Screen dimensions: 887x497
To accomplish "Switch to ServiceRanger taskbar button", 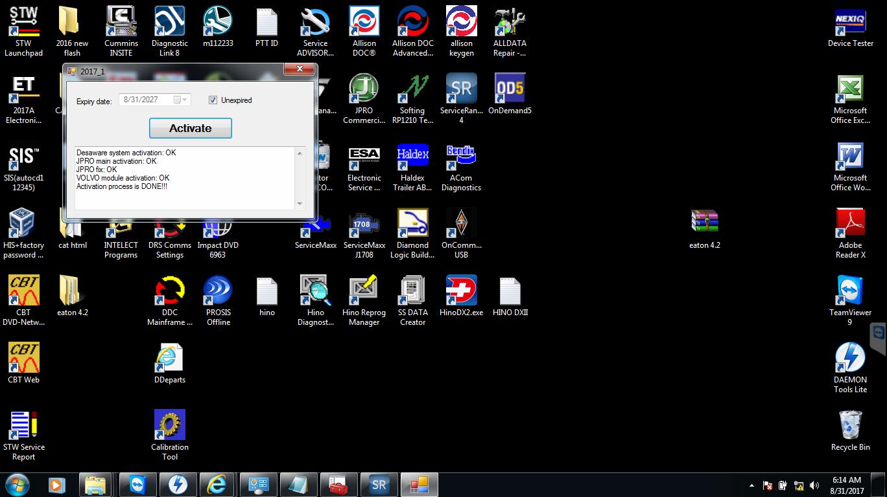I will pyautogui.click(x=379, y=484).
